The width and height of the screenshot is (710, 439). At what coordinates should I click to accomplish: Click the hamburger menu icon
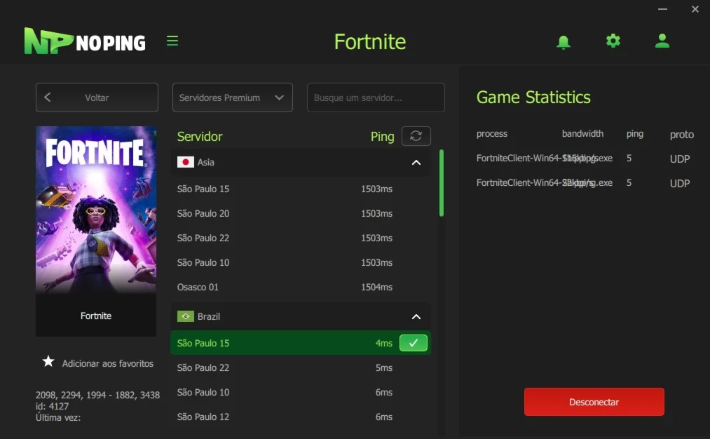[172, 41]
